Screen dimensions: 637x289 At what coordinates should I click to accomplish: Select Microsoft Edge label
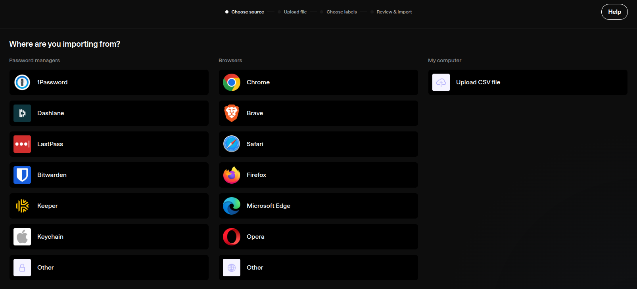click(269, 206)
